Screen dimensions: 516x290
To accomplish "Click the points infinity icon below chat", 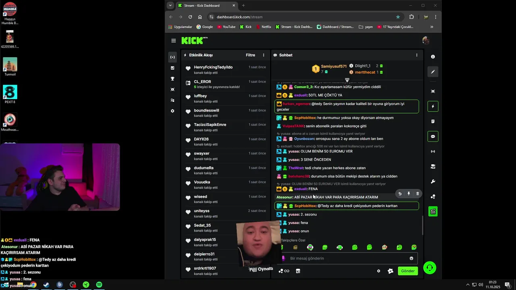I will click(x=284, y=271).
